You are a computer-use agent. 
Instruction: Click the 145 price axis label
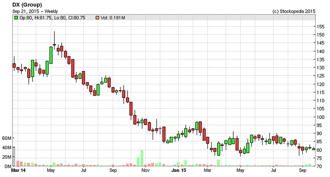click(x=321, y=43)
